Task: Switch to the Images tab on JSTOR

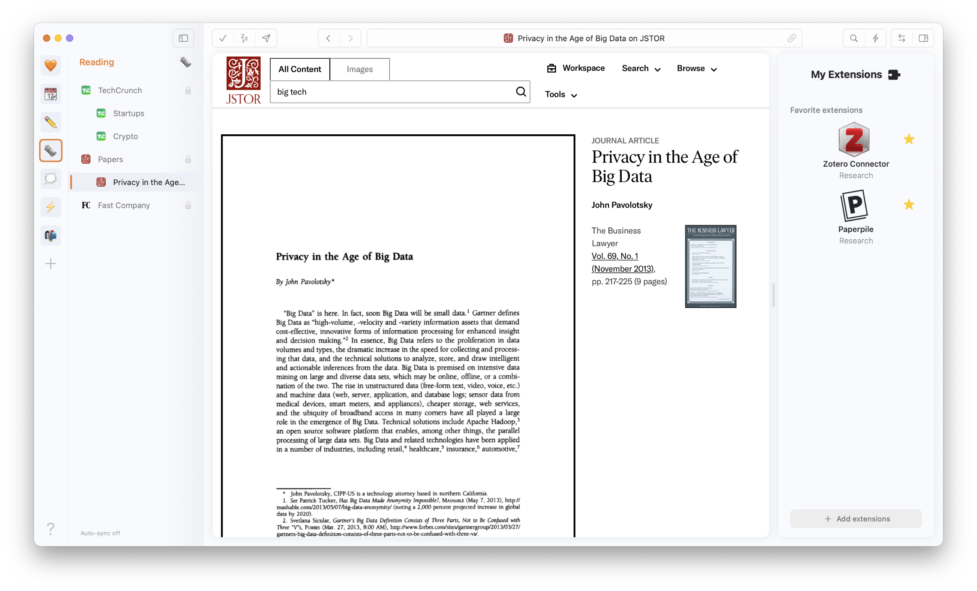Action: click(x=360, y=68)
